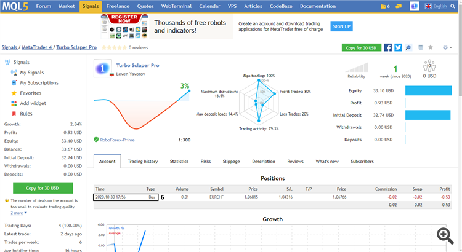Click the Add widget sidebar icon
Viewport: 462px width, 252px height.
[14, 103]
